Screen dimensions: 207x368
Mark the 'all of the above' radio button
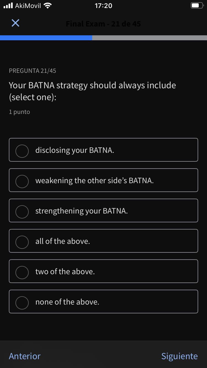(x=22, y=242)
